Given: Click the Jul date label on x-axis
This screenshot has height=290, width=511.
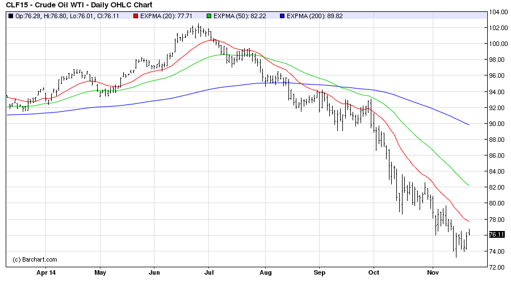Looking at the screenshot, I should tap(208, 273).
